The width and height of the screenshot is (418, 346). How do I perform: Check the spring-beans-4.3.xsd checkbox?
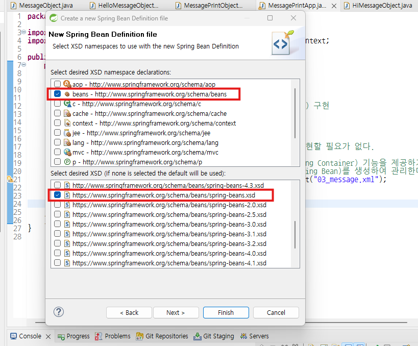(x=57, y=185)
